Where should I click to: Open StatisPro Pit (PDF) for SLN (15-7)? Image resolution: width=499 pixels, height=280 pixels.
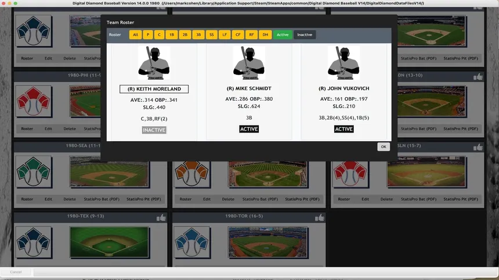(x=461, y=199)
